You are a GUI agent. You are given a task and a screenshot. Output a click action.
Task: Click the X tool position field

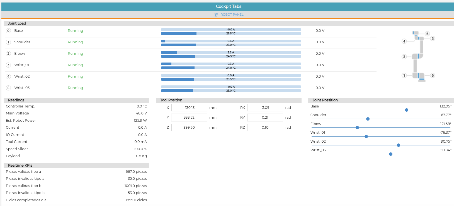(189, 108)
